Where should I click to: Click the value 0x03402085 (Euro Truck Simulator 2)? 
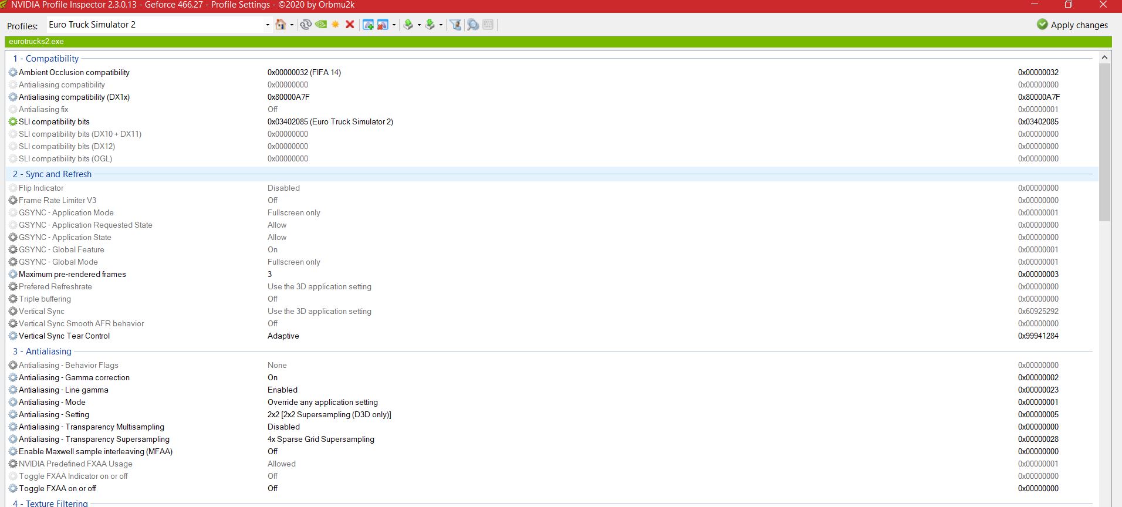(330, 122)
